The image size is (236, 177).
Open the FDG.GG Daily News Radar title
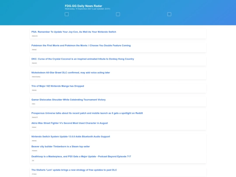pos(83,6)
